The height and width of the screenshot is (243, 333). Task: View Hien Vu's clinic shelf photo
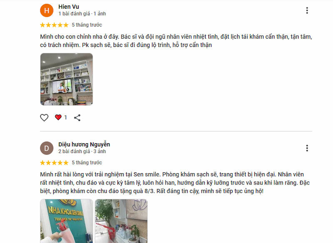coord(67,79)
